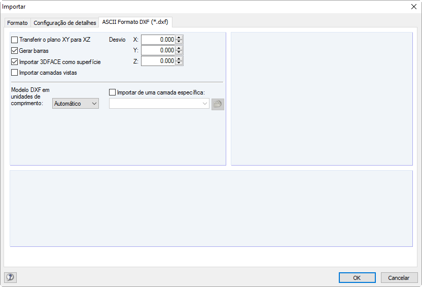Image resolution: width=422 pixels, height=287 pixels.
Task: Check Importar de uma camada específica
Action: 113,92
